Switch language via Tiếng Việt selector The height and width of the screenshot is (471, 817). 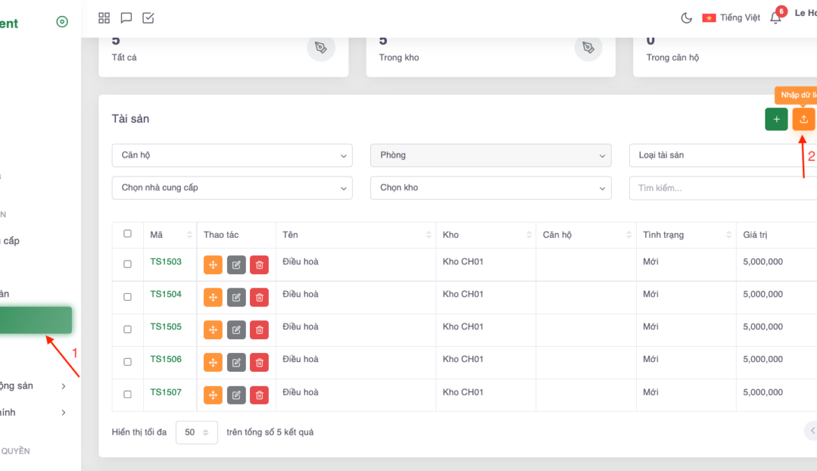click(x=731, y=18)
